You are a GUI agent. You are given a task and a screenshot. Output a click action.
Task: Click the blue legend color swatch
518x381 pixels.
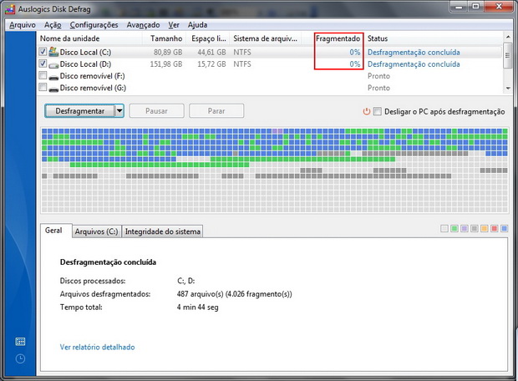(504, 229)
